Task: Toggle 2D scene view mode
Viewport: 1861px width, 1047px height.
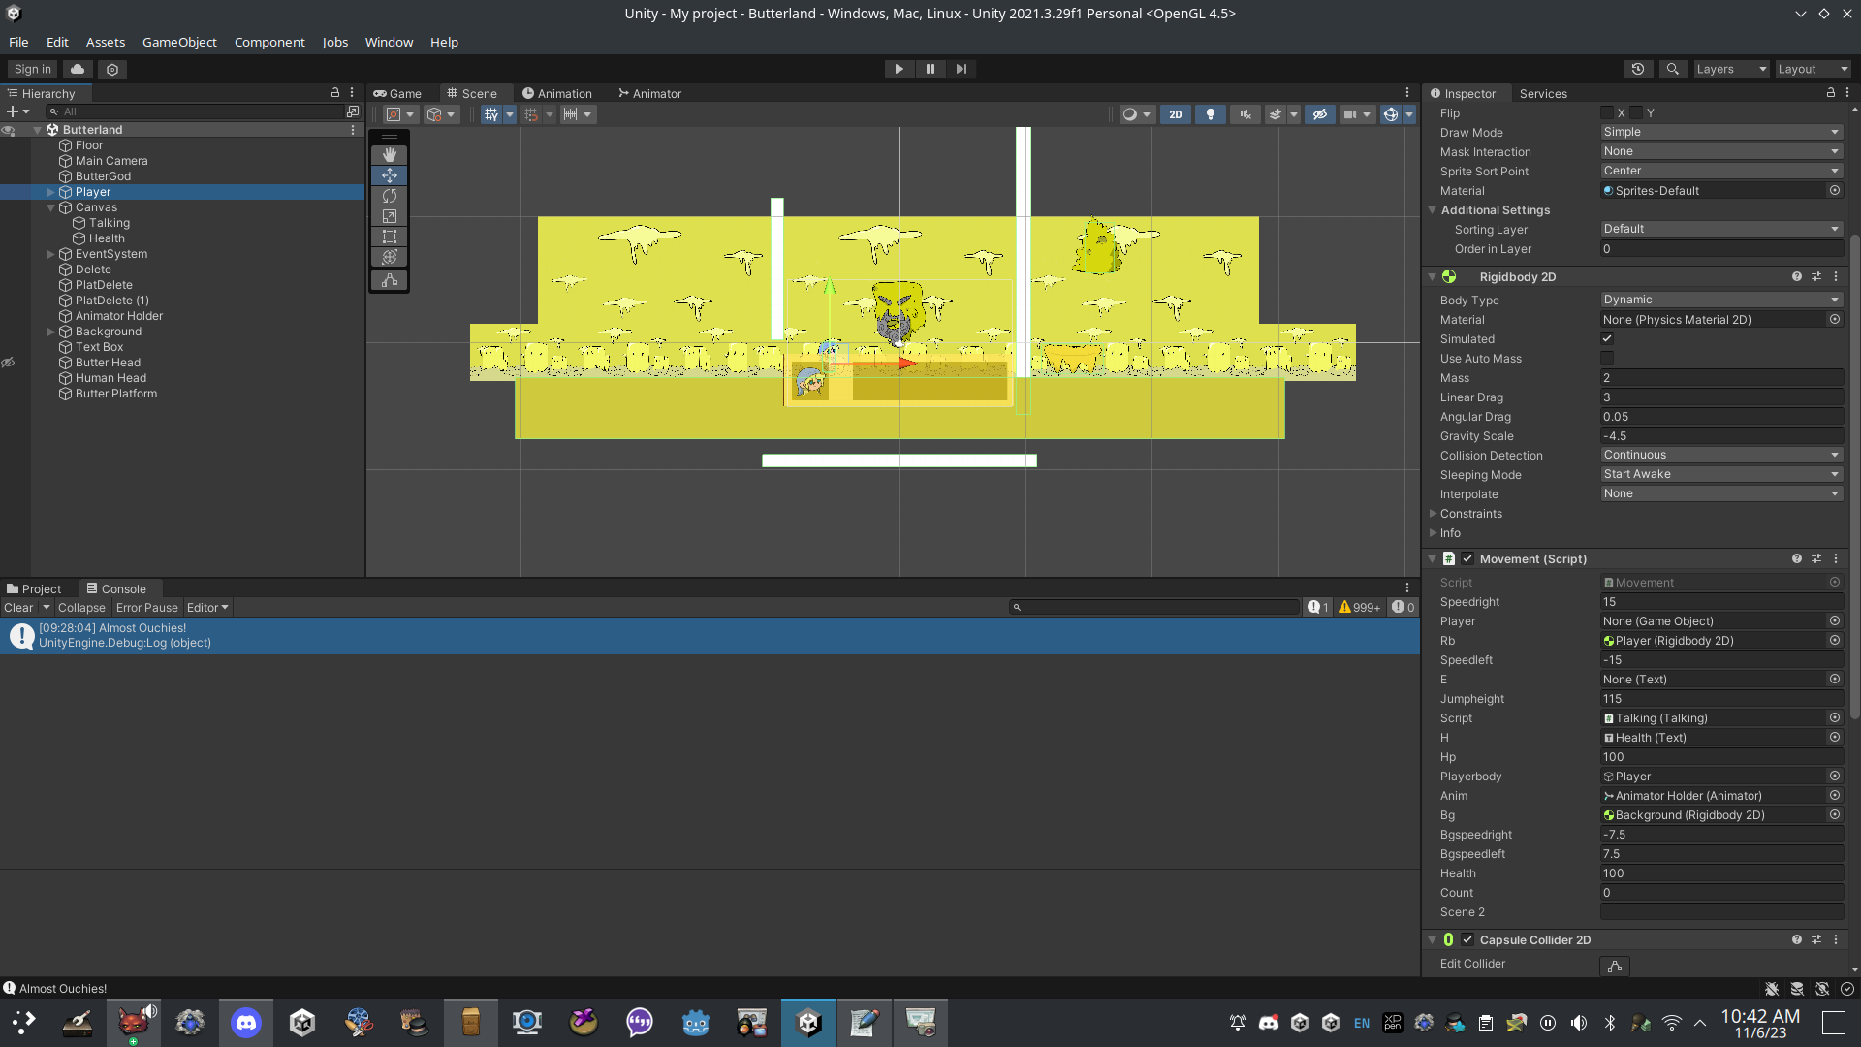Action: [x=1175, y=114]
